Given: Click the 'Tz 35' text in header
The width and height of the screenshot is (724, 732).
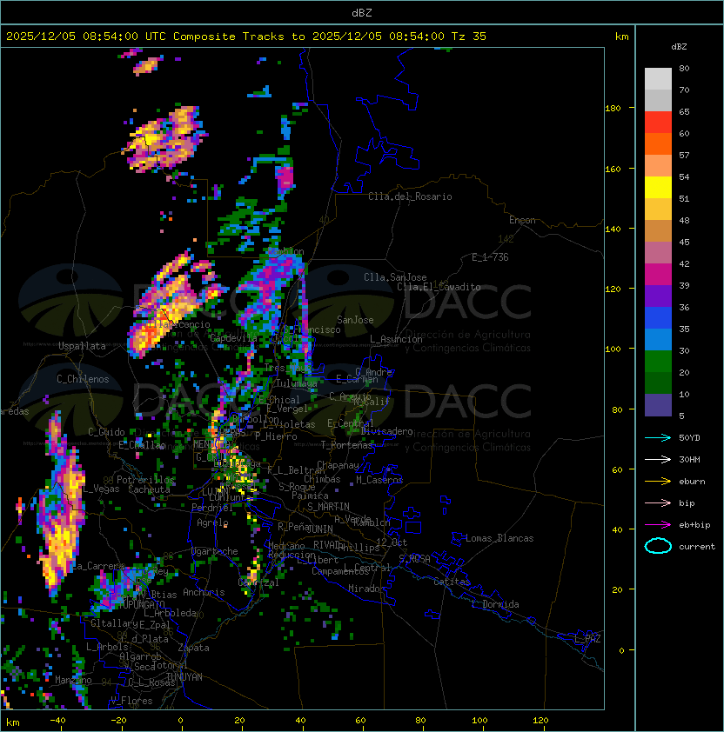Looking at the screenshot, I should coord(469,37).
